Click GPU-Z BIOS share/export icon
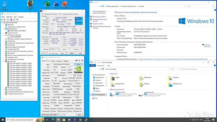217x122 pixels. coord(75,75)
